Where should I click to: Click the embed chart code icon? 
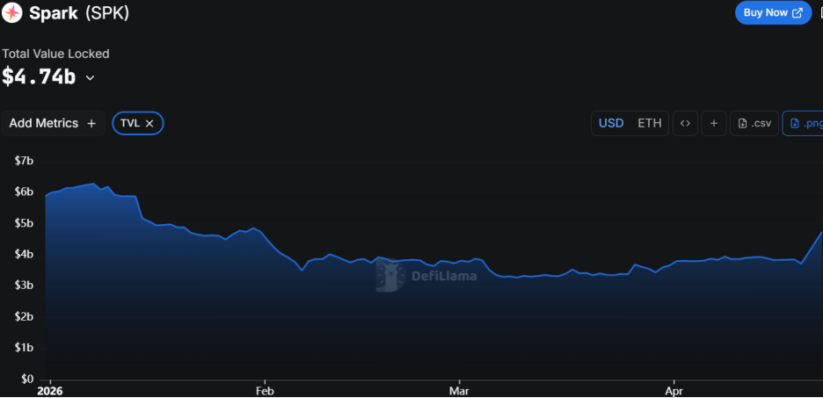(685, 123)
